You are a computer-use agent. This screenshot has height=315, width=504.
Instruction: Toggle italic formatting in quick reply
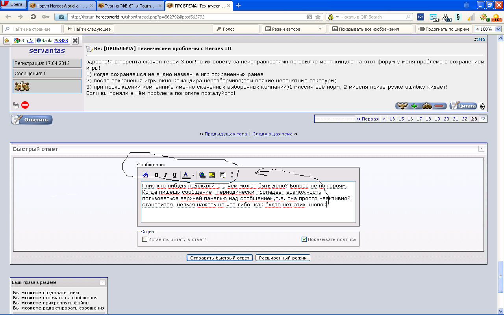point(165,175)
